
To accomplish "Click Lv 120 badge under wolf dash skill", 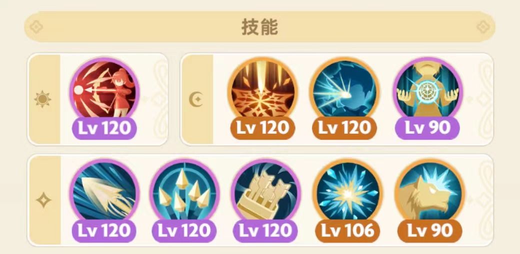I will [344, 128].
